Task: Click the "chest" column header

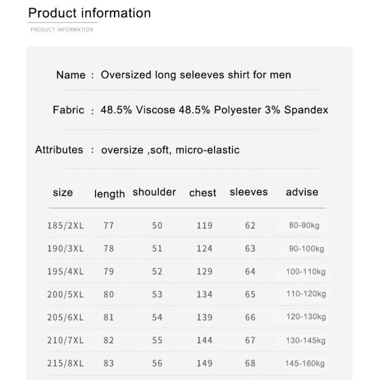Action: pyautogui.click(x=203, y=193)
